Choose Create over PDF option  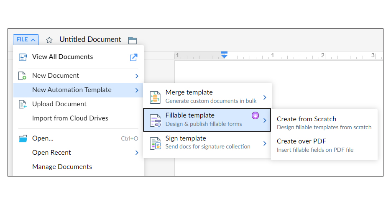tap(302, 141)
